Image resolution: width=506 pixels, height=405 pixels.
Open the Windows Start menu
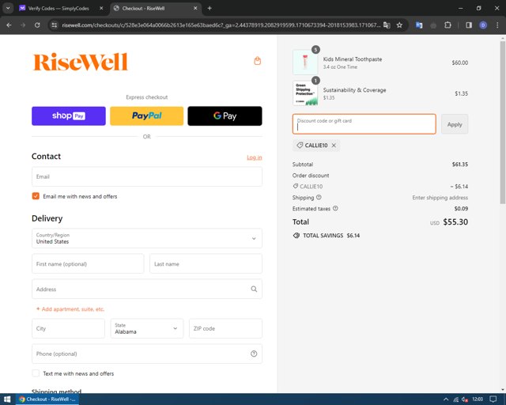click(7, 399)
